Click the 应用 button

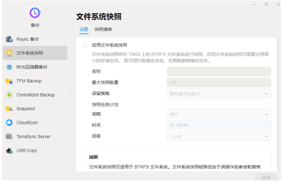[266, 177]
